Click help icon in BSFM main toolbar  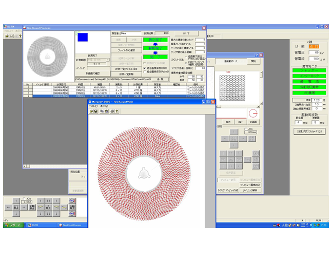coord(21,36)
